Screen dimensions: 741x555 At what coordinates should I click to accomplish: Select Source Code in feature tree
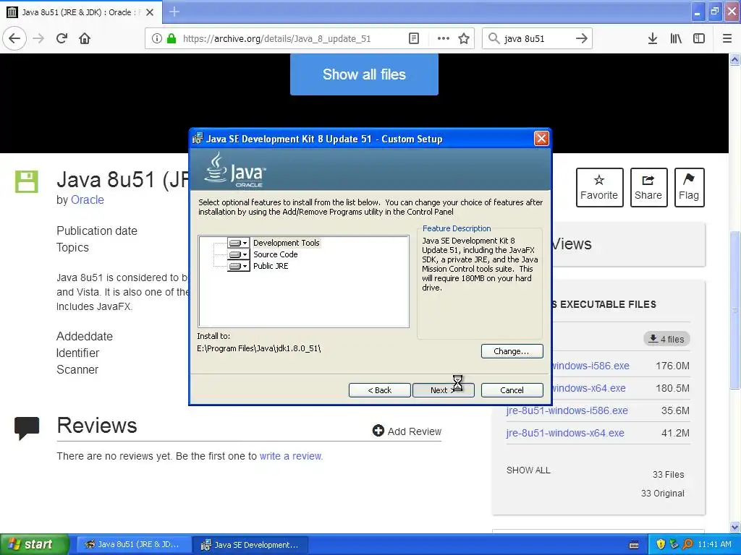click(x=276, y=254)
